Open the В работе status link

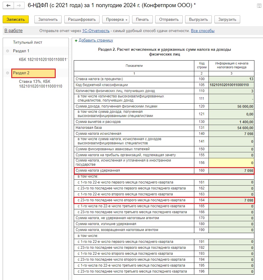[x=14, y=31]
